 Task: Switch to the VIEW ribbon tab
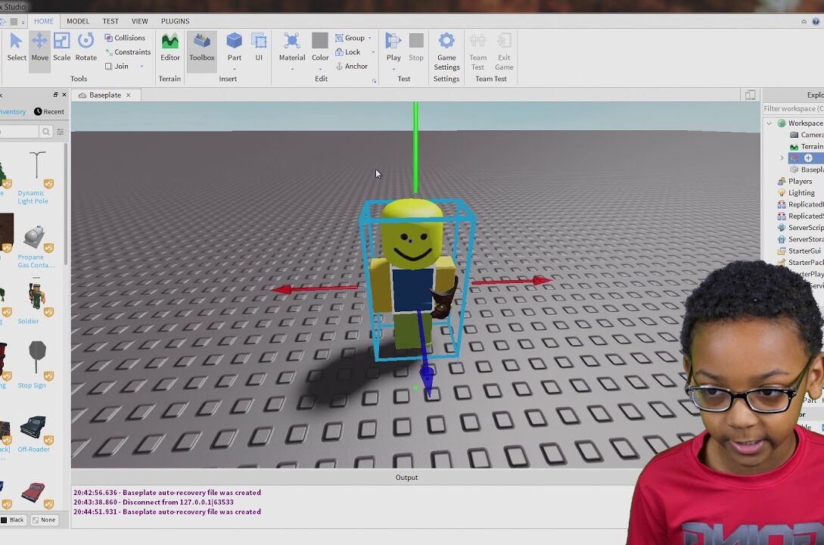(139, 21)
